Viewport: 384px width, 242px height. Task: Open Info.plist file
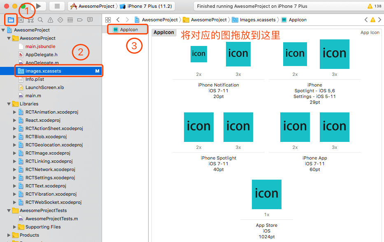pos(35,79)
